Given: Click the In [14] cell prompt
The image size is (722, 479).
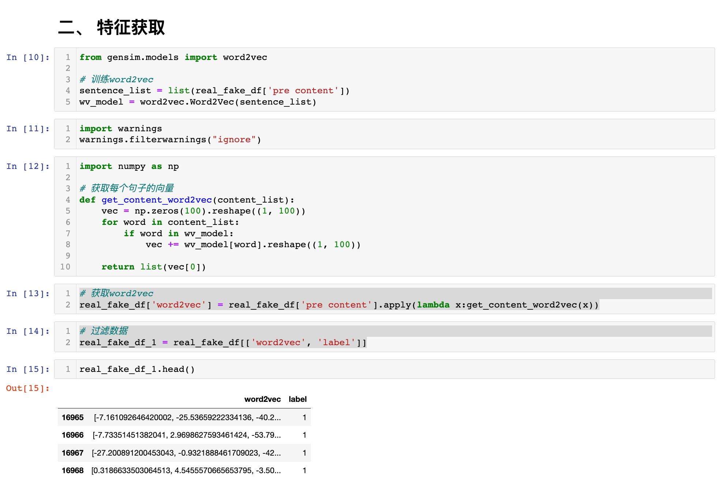Looking at the screenshot, I should (x=28, y=331).
